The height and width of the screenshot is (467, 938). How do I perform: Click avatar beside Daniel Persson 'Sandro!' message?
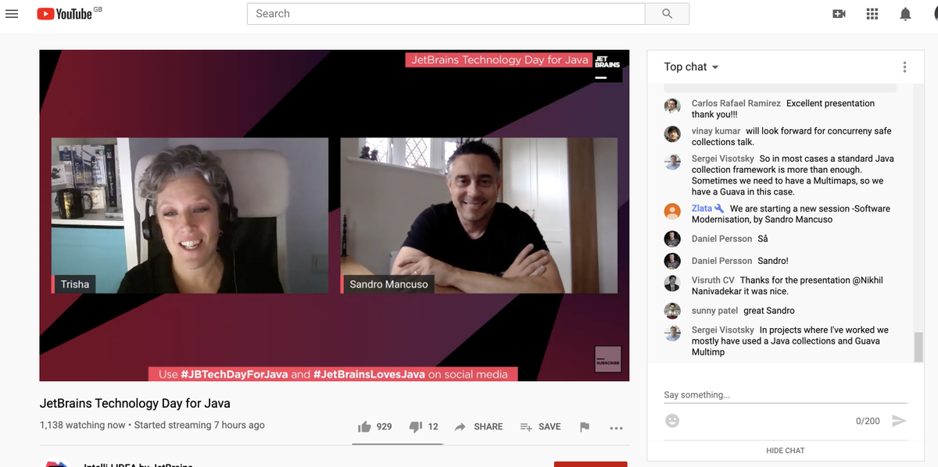672,261
